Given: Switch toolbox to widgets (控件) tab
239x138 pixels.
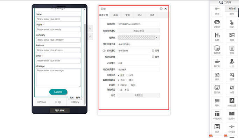Looking at the screenshot, I should point(217,8).
